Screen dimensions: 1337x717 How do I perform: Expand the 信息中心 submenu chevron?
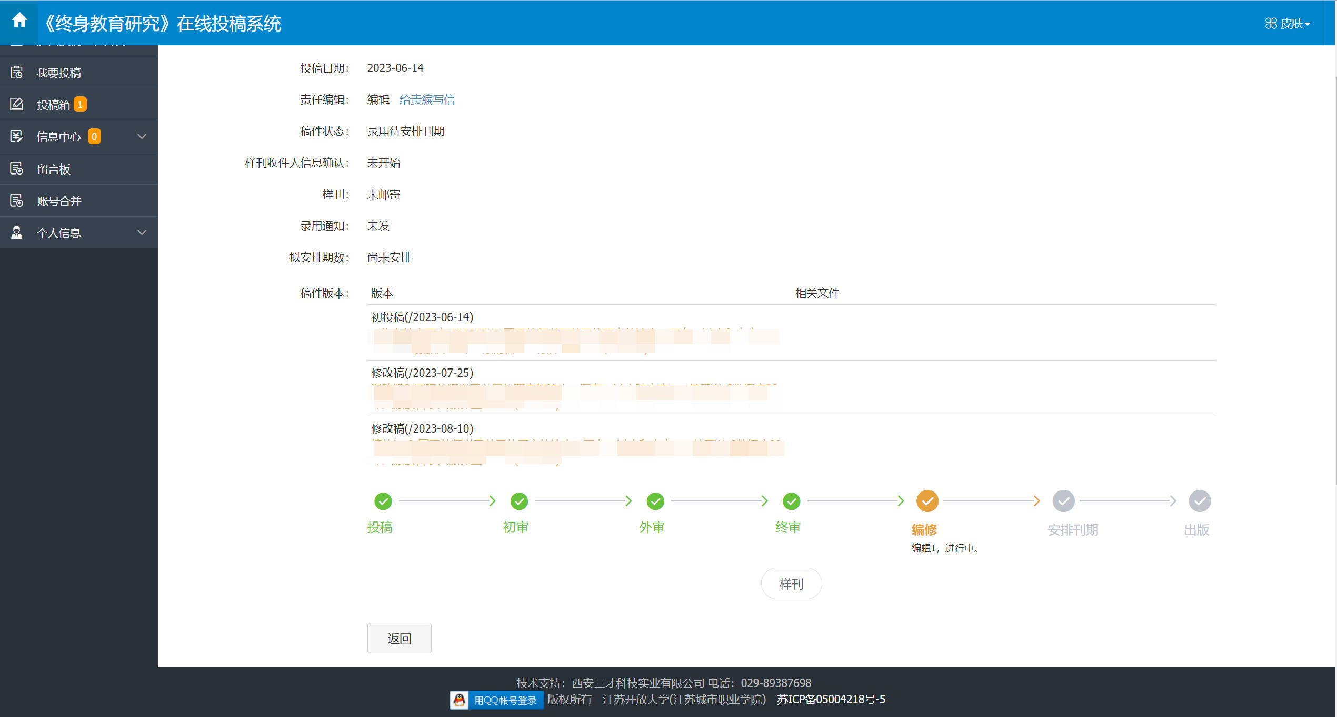(x=142, y=137)
